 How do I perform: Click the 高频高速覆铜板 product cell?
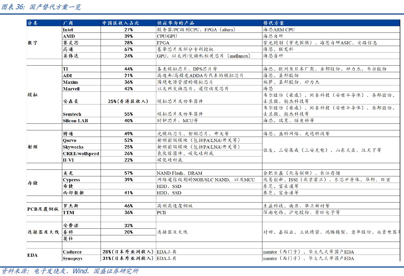(x=209, y=206)
